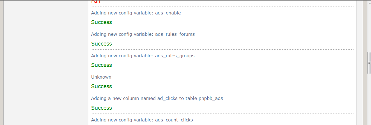Screen dimensions: 371x125
Task: Click the table name 'phpbb_ads'
Action: [211, 98]
